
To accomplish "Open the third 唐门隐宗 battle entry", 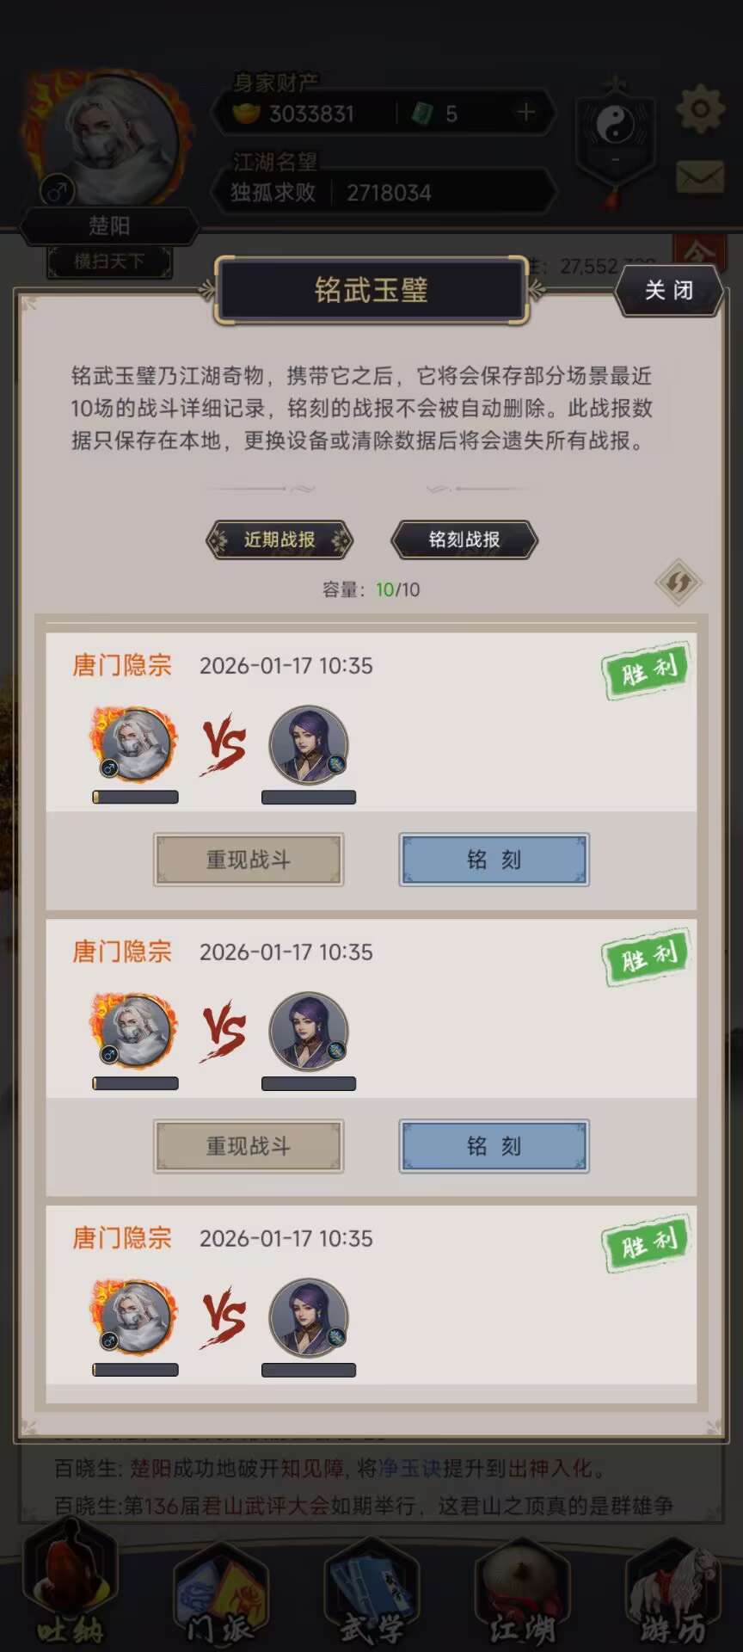I will point(371,1295).
